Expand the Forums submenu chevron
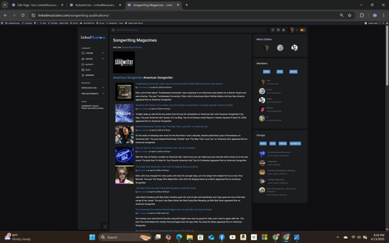The image size is (389, 243). [x=103, y=53]
